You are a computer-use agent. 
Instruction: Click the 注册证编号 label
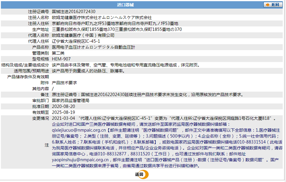click(x=38, y=12)
